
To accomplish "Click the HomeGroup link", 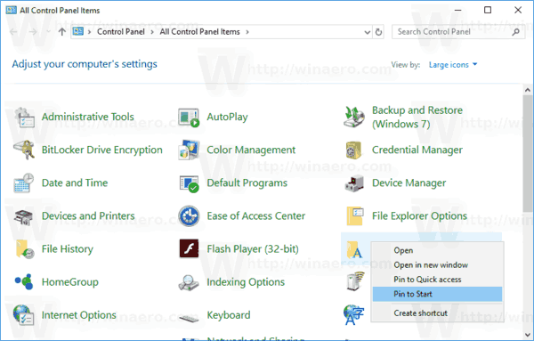I will click(69, 282).
